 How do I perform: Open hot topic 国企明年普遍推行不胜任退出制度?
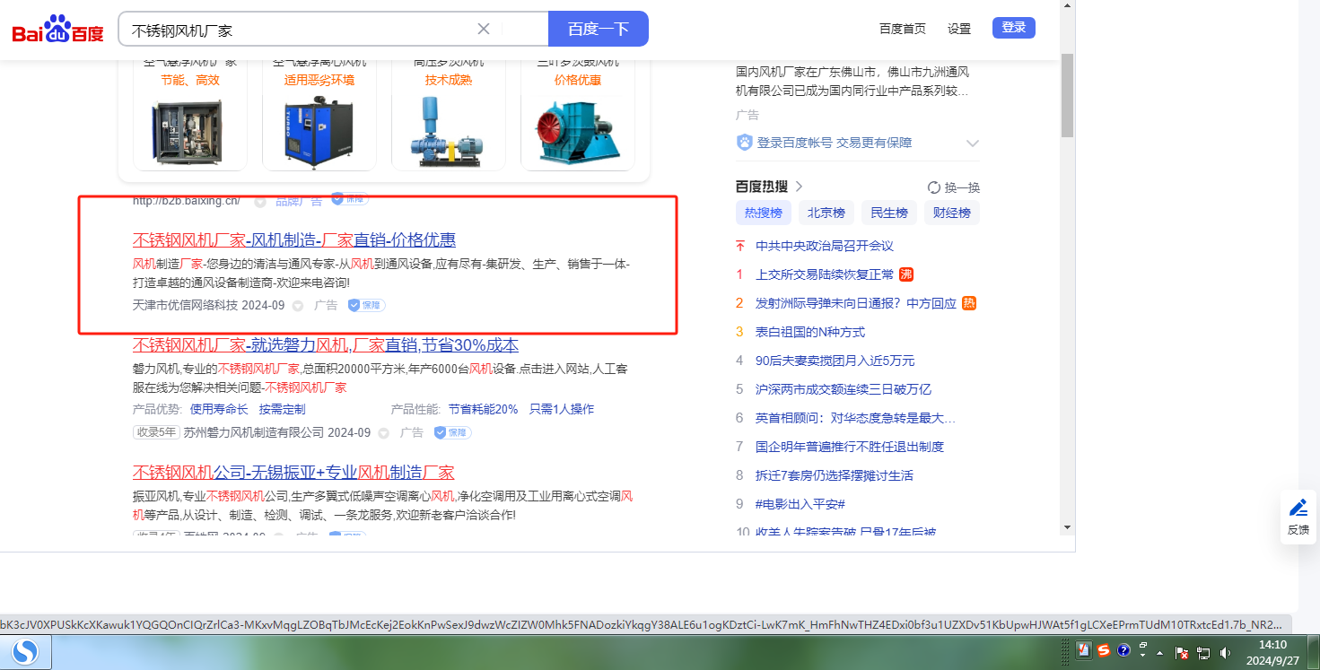coord(850,447)
